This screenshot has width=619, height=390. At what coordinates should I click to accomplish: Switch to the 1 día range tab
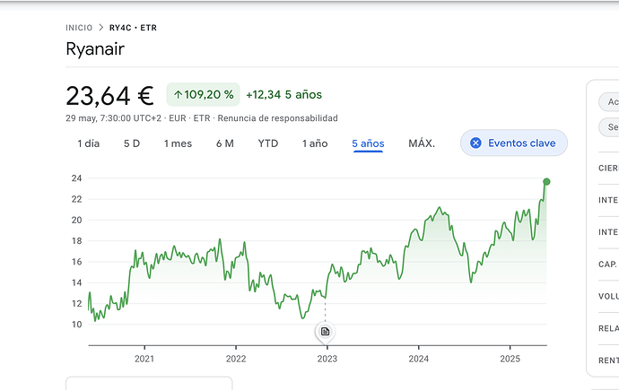point(89,143)
